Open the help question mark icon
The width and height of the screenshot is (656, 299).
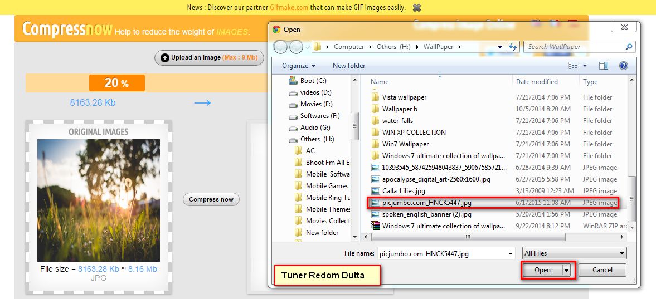click(x=624, y=66)
